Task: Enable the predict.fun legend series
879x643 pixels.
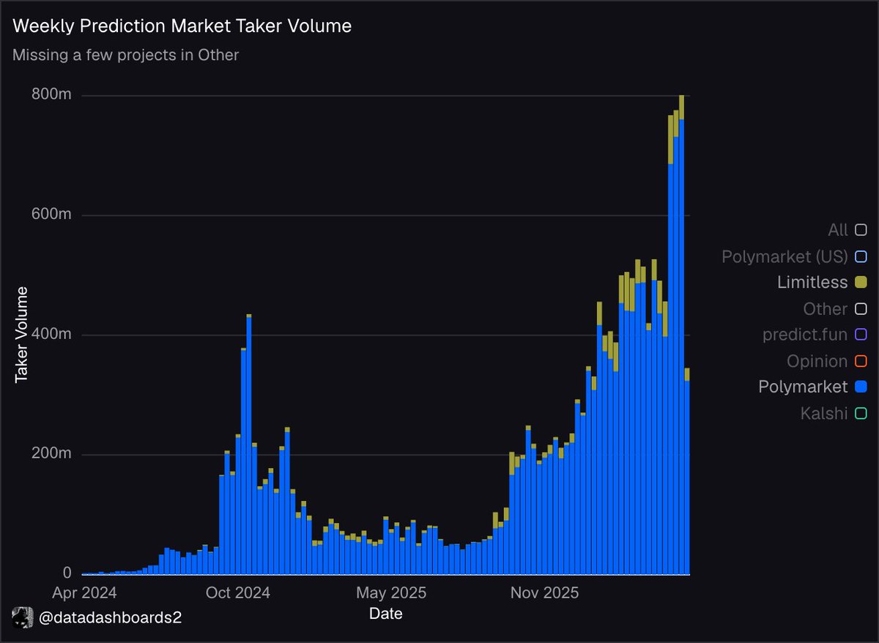Action: (861, 335)
